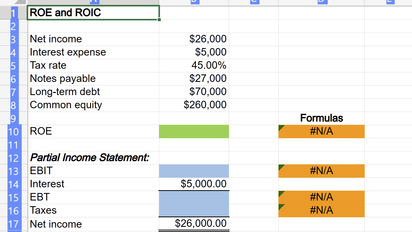Screen dimensions: 412x232
Task: Select the orange #N/A cell in ROE row
Action: [x=322, y=132]
